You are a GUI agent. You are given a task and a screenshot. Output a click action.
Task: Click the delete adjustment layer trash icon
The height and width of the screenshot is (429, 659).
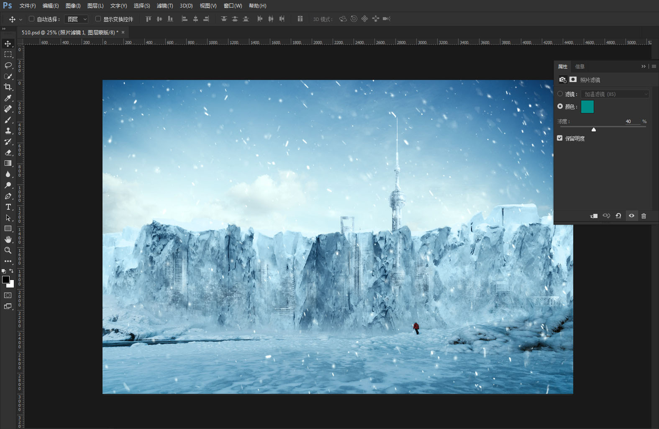click(x=644, y=216)
